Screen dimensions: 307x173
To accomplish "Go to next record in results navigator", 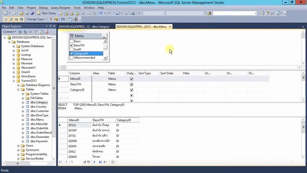I will [x=94, y=162].
